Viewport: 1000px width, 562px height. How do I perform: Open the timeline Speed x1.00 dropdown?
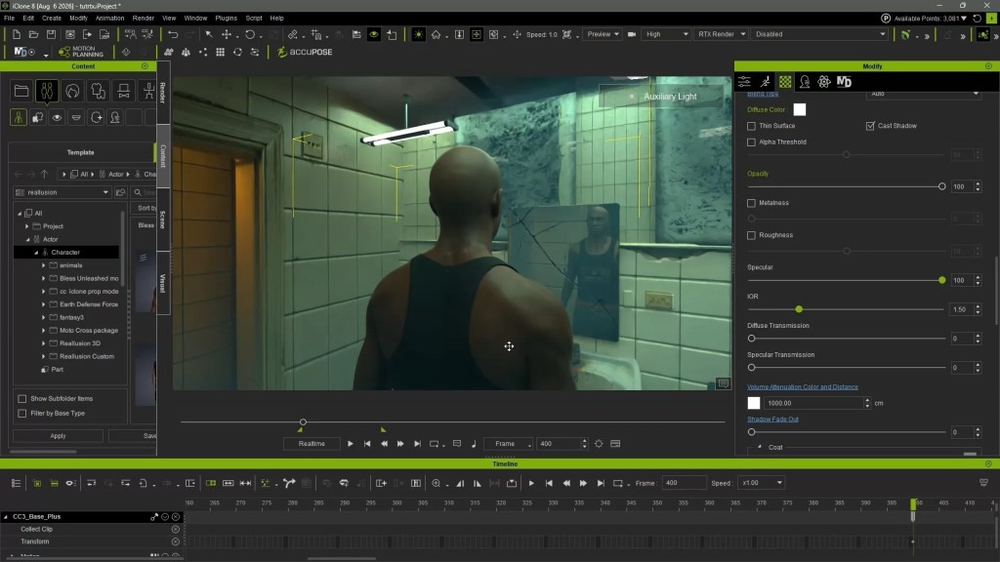[762, 483]
